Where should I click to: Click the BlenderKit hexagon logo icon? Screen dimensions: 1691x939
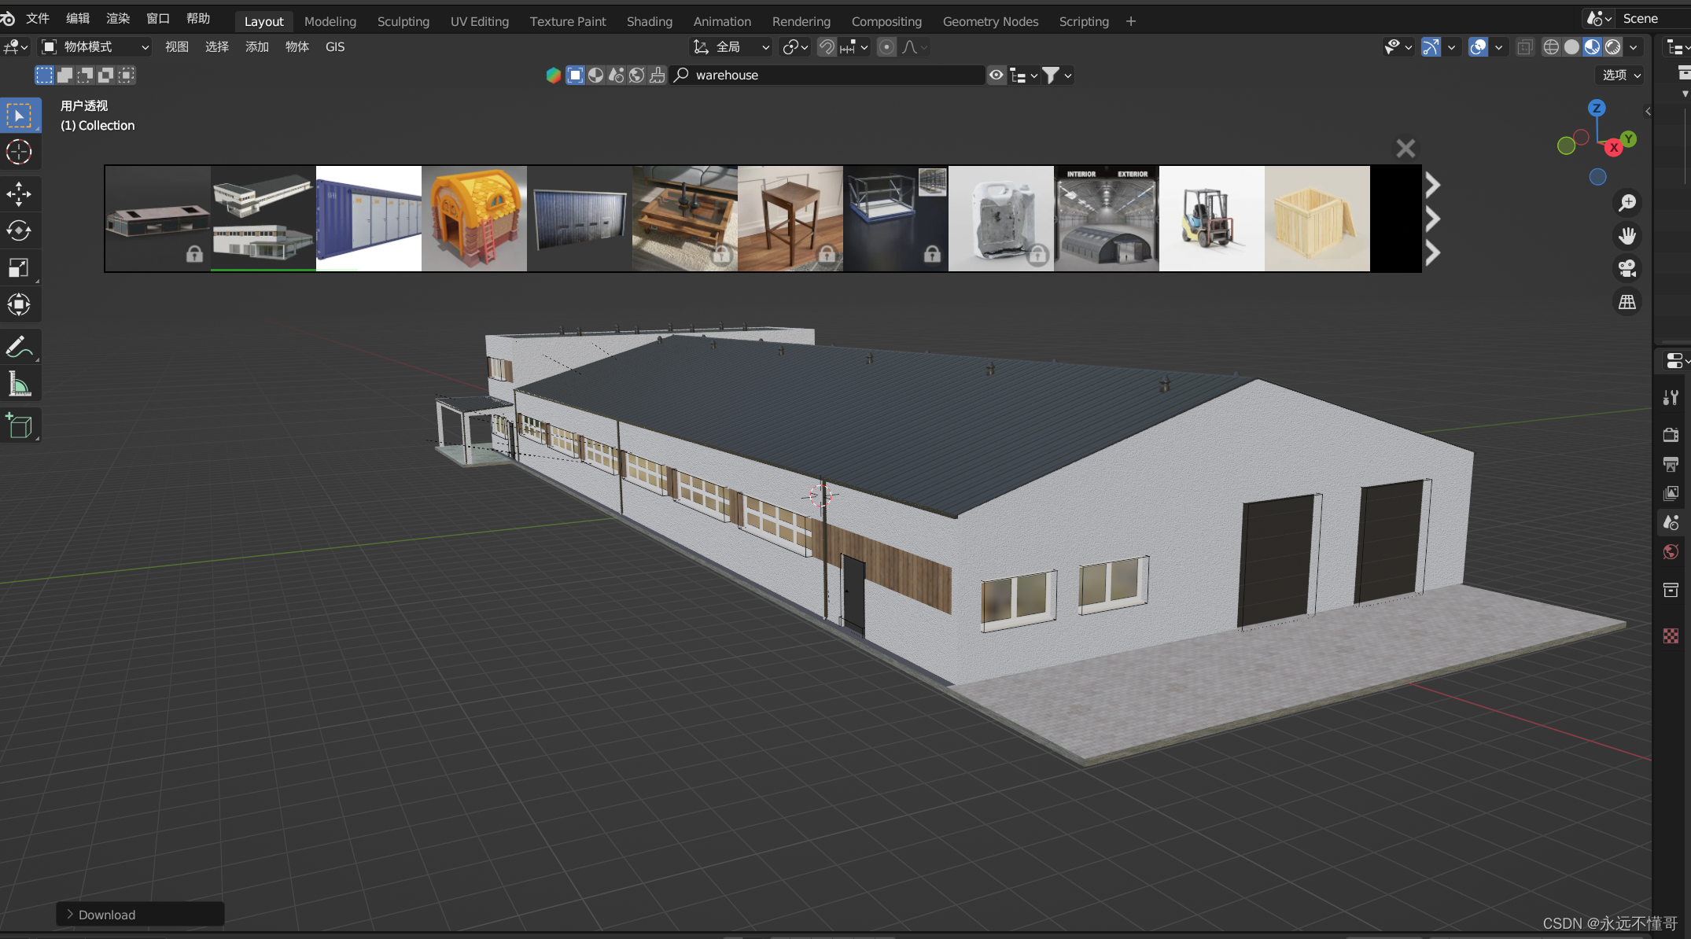pyautogui.click(x=554, y=75)
